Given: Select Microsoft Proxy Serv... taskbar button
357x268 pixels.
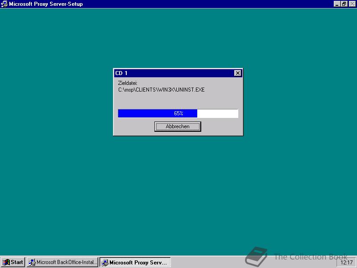Looking at the screenshot, I should point(135,262).
